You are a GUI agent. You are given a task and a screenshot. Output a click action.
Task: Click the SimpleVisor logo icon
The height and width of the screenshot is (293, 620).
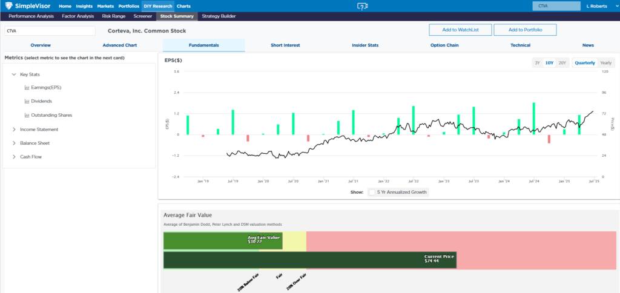tap(10, 6)
